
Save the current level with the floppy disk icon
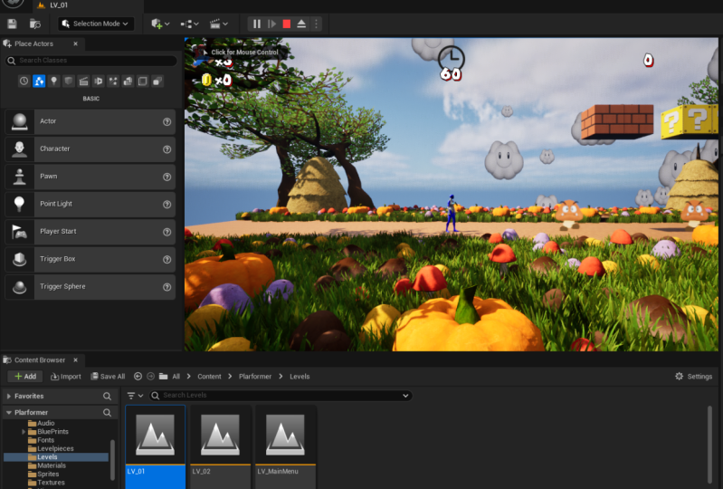click(x=12, y=24)
